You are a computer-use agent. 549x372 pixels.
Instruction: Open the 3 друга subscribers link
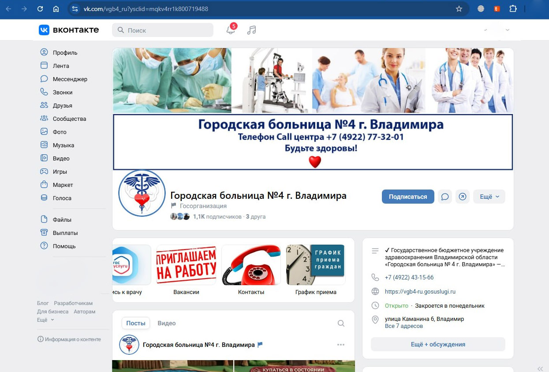pos(256,216)
